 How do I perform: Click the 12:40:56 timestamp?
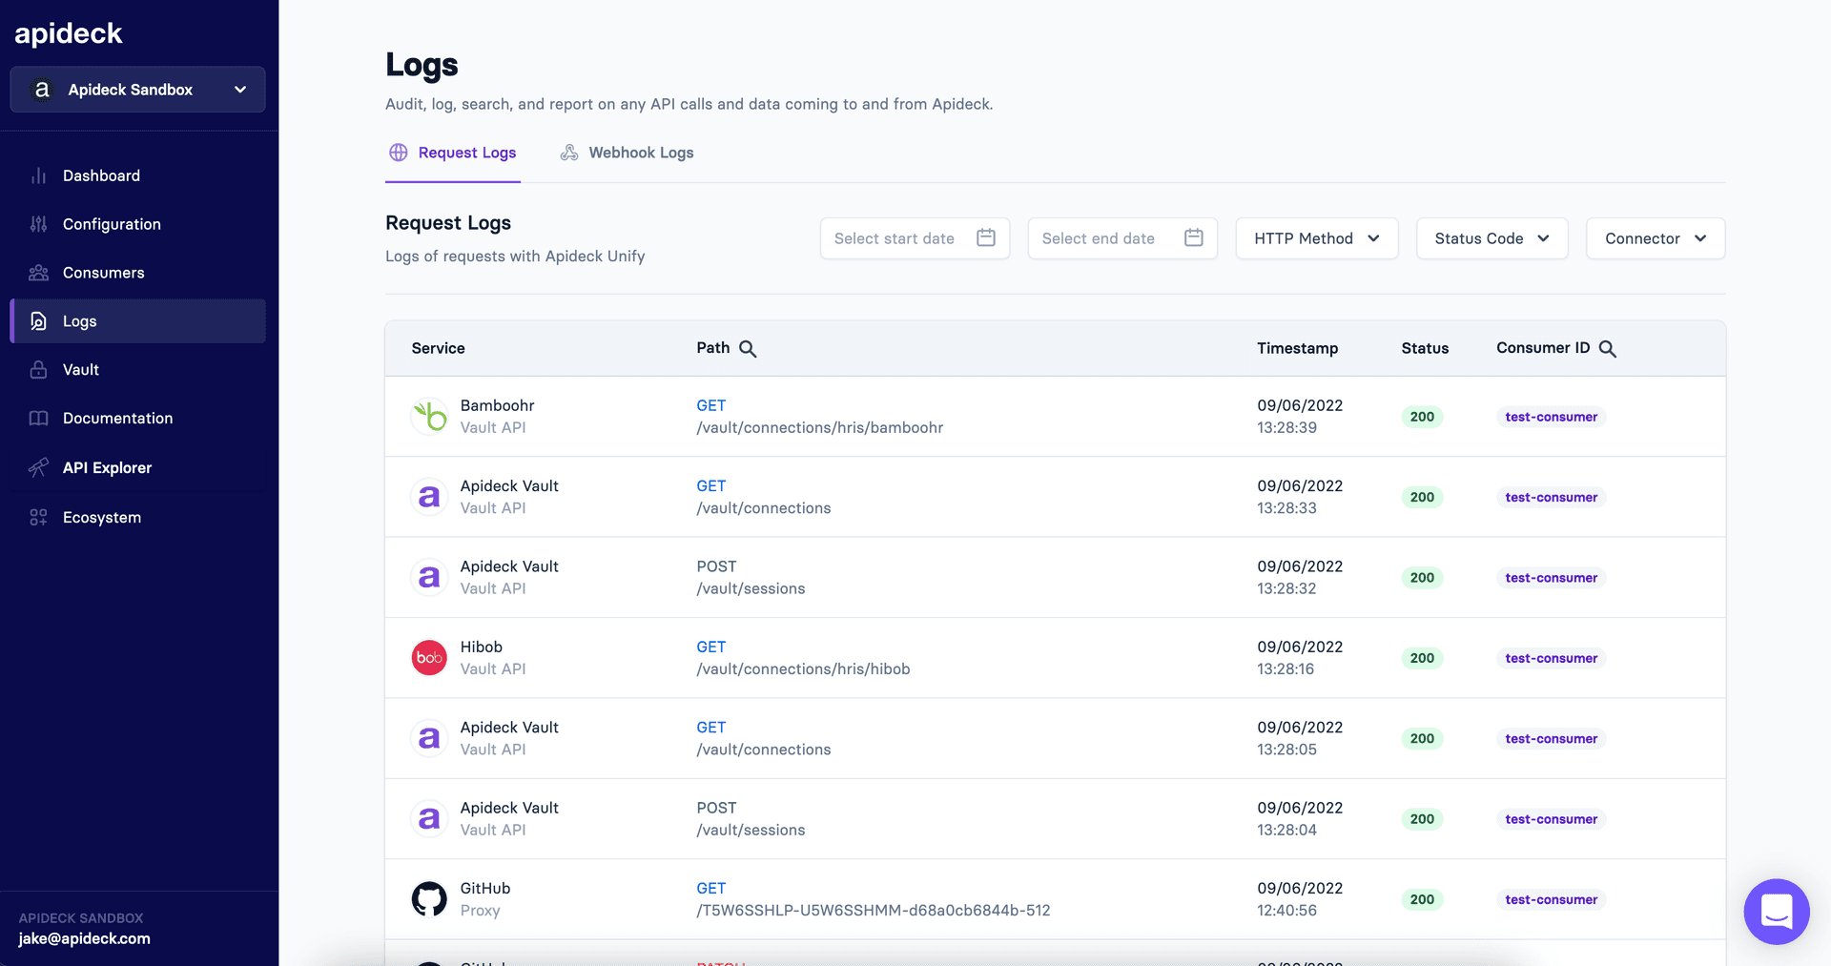[1286, 910]
